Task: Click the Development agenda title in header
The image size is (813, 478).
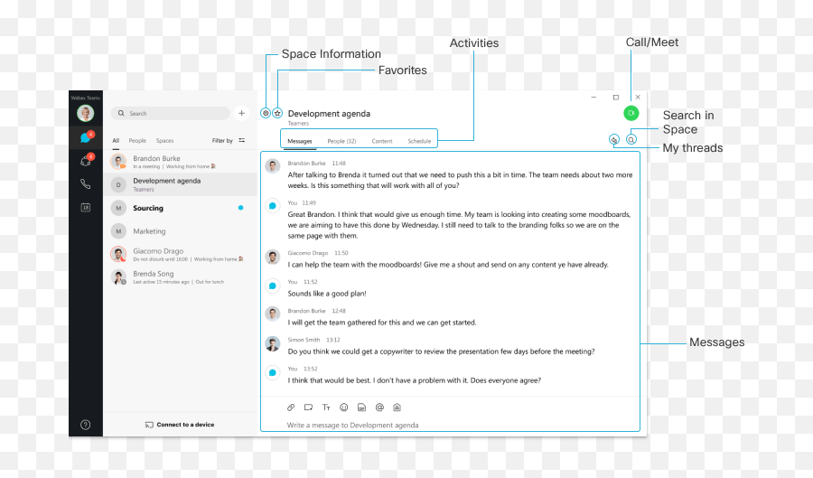Action: pos(329,114)
